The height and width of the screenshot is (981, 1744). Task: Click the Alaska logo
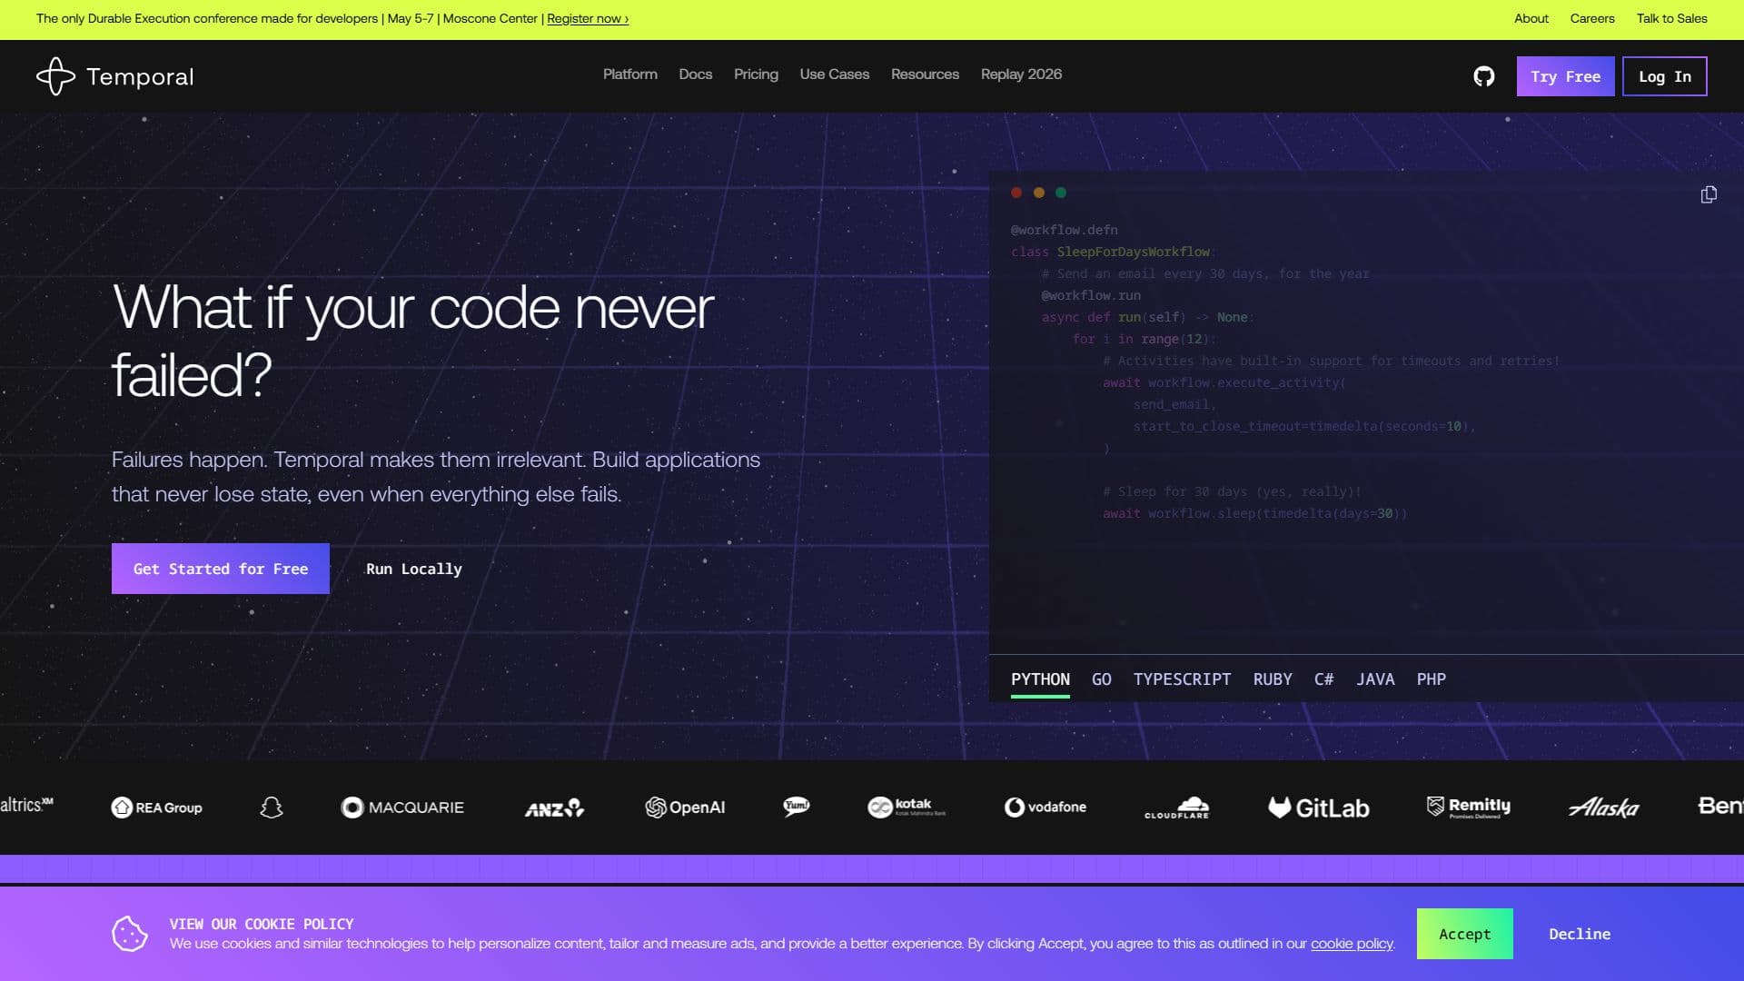[x=1603, y=808]
